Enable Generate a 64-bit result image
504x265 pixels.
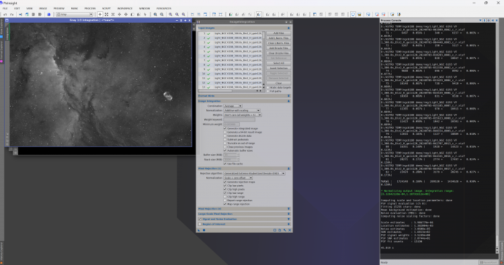point(225,132)
